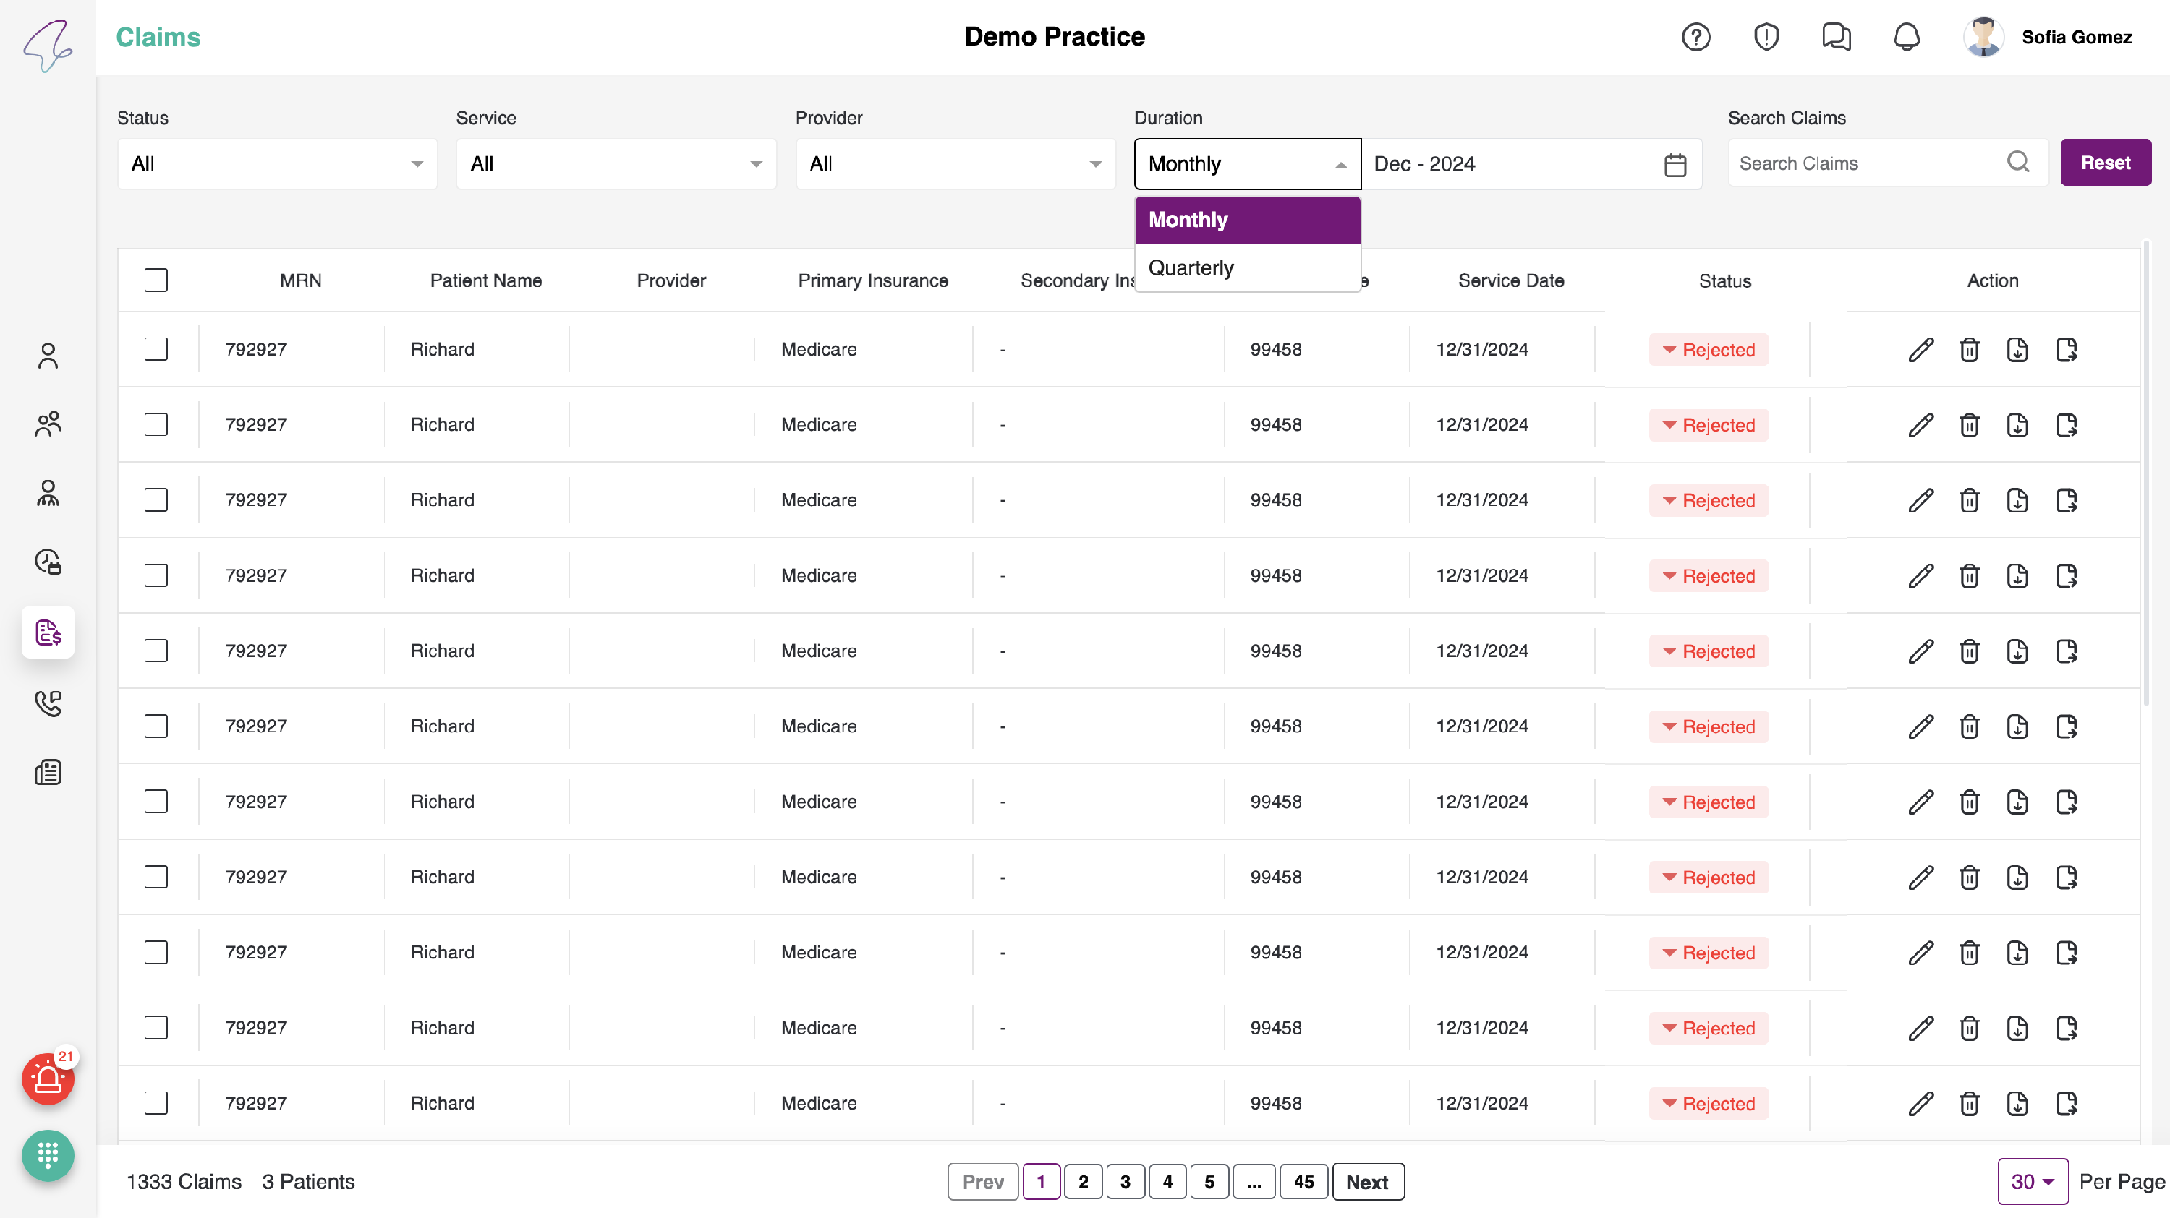Choose the Monthly option in the dropdown list
This screenshot has height=1218, width=2170.
pyautogui.click(x=1247, y=220)
